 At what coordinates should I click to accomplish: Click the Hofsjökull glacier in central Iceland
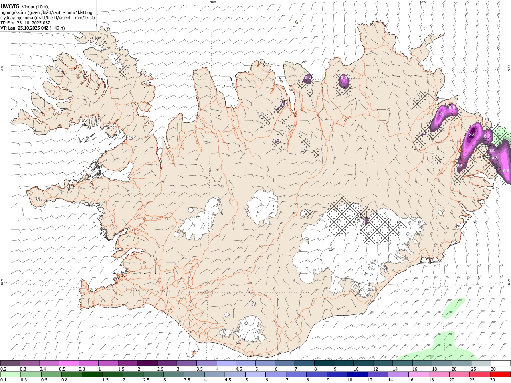point(262,207)
